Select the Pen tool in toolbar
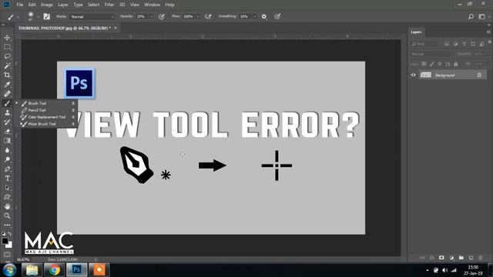The width and height of the screenshot is (493, 277). pyautogui.click(x=7, y=169)
